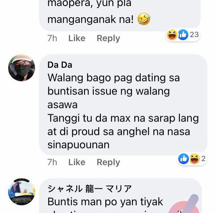View thumbs-up reaction on Da Da's comment
Viewport: 216px width, 213px height.
[x=183, y=159]
